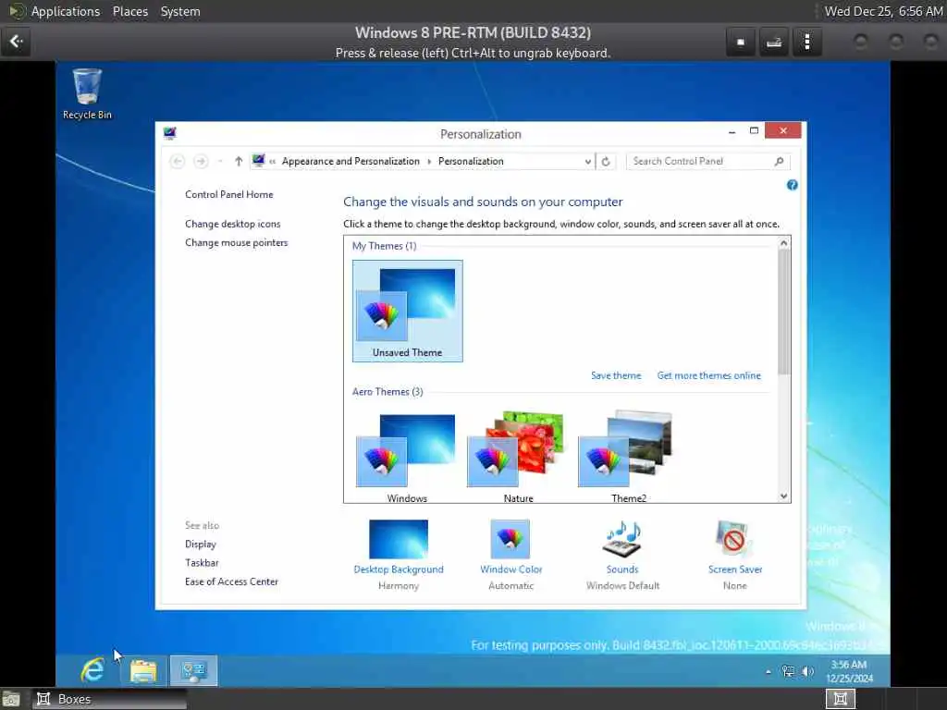Click the show desktop panel icon
Viewport: 947px width, 710px height.
pos(11,700)
